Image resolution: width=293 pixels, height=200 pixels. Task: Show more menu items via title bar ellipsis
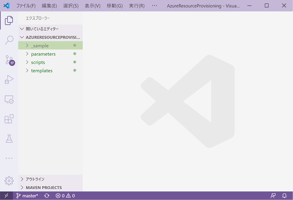pyautogui.click(x=154, y=6)
